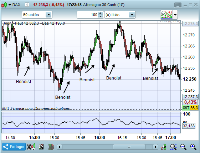Click the tick count field showing 100

87,15
